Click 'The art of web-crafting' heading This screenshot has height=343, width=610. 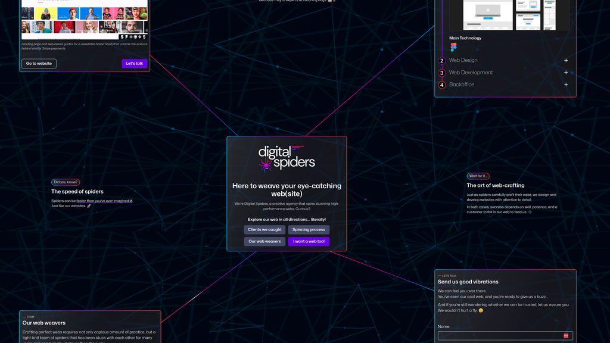[x=496, y=186]
